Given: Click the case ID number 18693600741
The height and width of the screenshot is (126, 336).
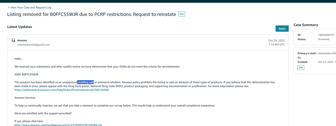Looking at the screenshot, I should [326, 35].
